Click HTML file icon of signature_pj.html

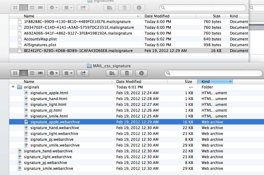coord(26,110)
